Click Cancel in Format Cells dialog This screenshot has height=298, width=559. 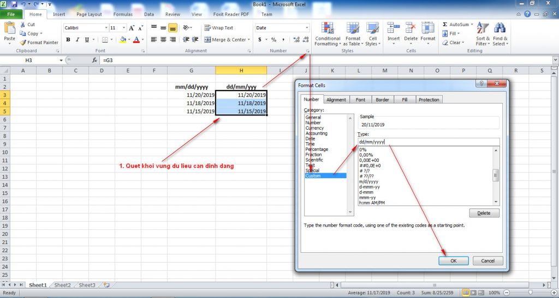point(487,260)
